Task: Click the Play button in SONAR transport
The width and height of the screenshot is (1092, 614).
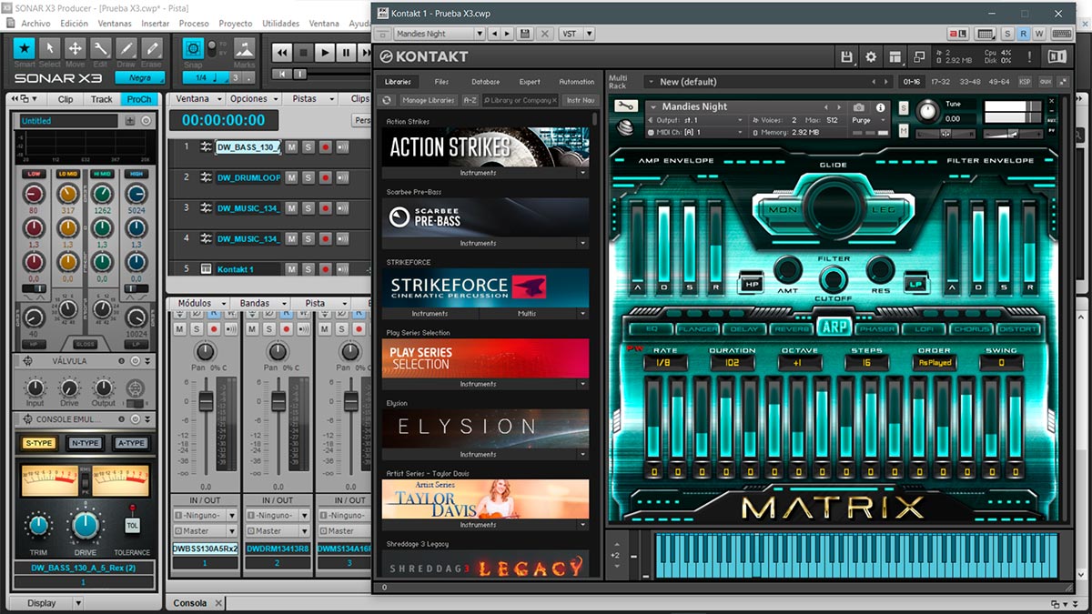Action: [325, 54]
